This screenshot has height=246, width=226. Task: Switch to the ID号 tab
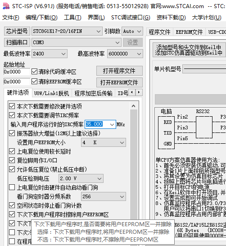click(123, 93)
